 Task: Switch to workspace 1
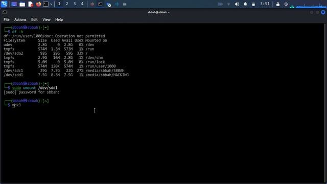pos(59,4)
